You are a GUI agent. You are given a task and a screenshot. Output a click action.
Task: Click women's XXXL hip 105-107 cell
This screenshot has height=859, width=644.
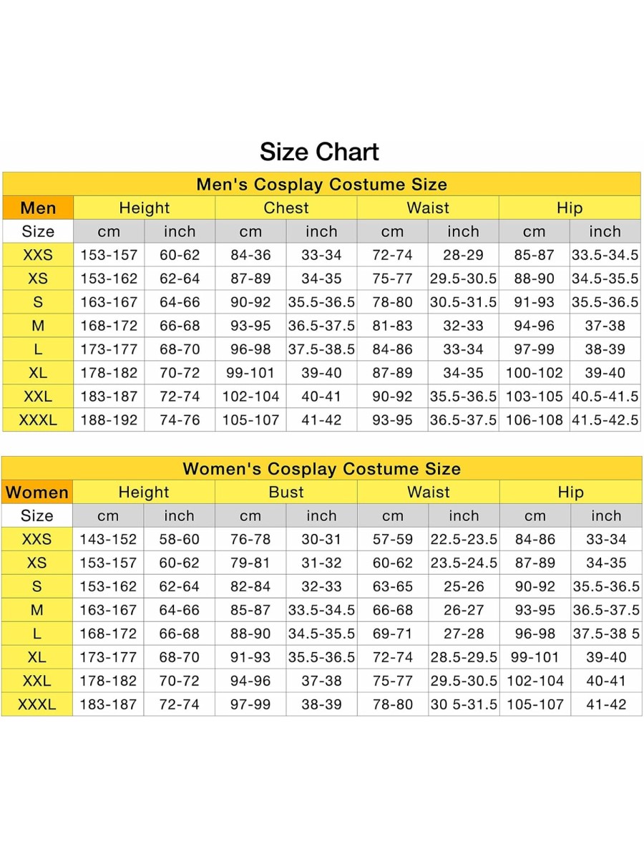click(535, 704)
